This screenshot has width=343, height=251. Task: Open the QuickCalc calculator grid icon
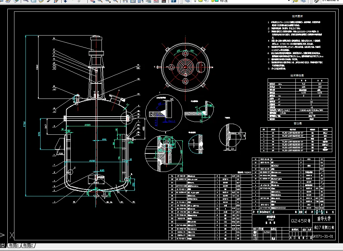click(x=163, y=1)
